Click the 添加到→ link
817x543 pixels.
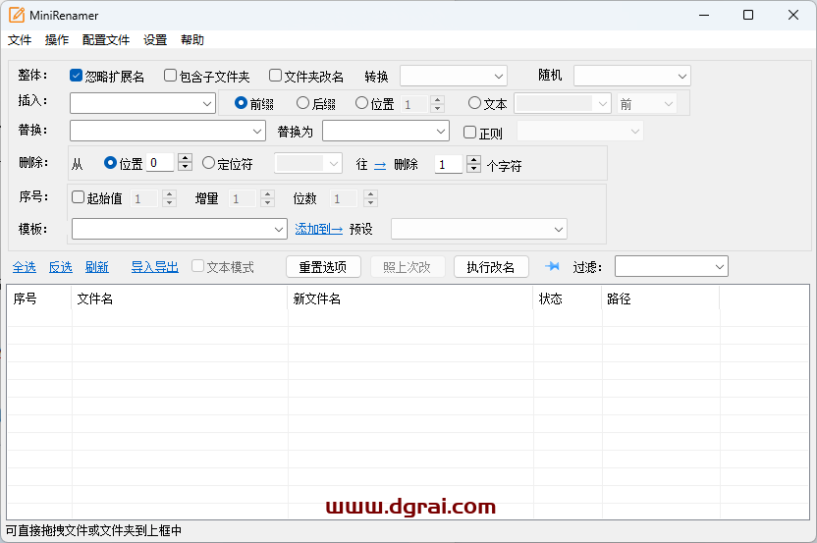[319, 229]
